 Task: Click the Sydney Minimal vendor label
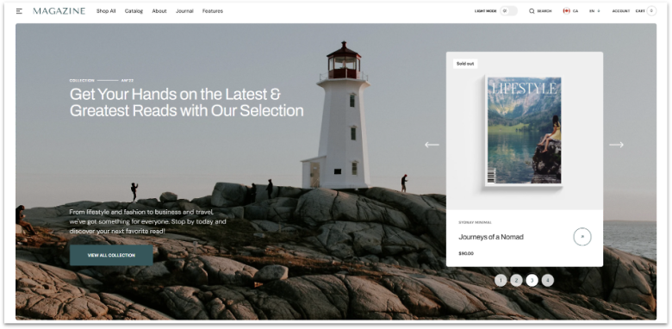coord(475,222)
